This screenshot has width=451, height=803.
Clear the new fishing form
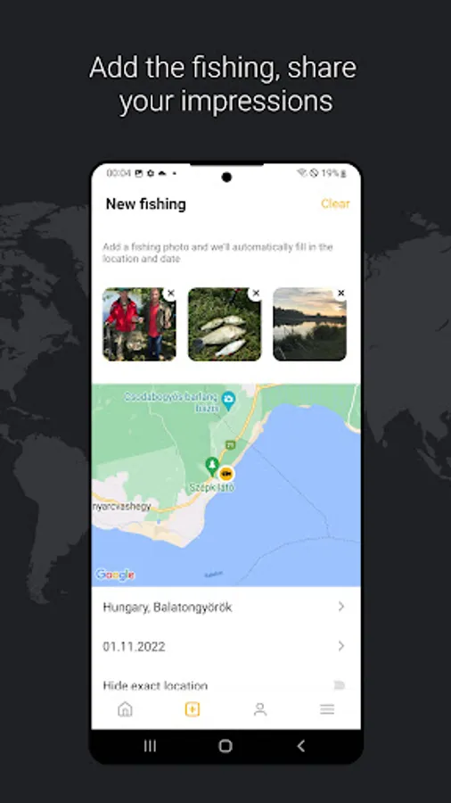point(335,203)
